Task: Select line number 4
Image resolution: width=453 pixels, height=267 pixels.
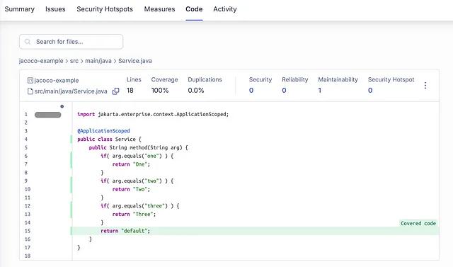Action: tap(26, 140)
